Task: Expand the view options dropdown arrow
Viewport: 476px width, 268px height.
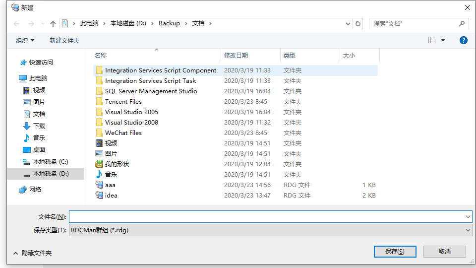Action: [x=443, y=40]
